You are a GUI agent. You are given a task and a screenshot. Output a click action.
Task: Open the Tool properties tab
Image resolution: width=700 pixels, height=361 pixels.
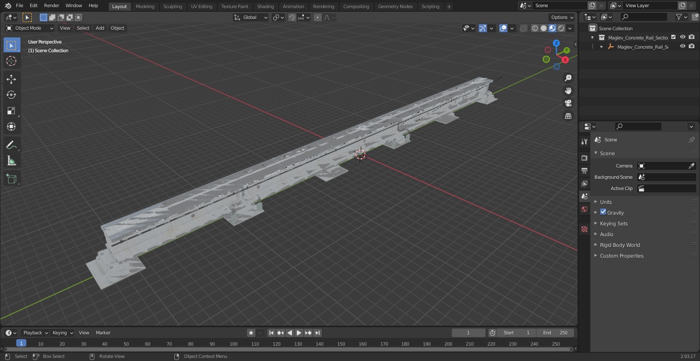(584, 141)
